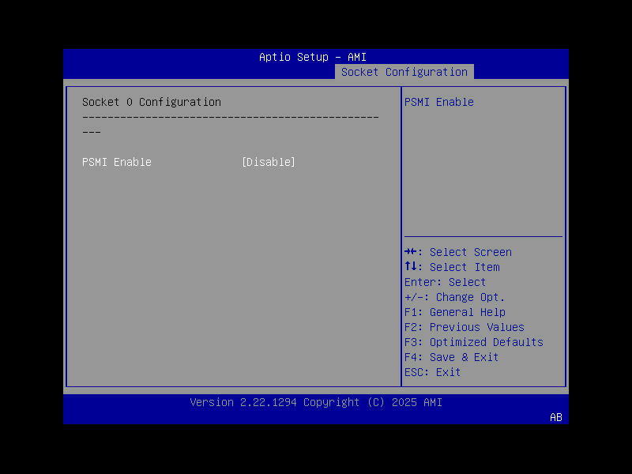632x474 pixels.
Task: Click the +/-: Change Opt. legend item
Action: coord(452,297)
